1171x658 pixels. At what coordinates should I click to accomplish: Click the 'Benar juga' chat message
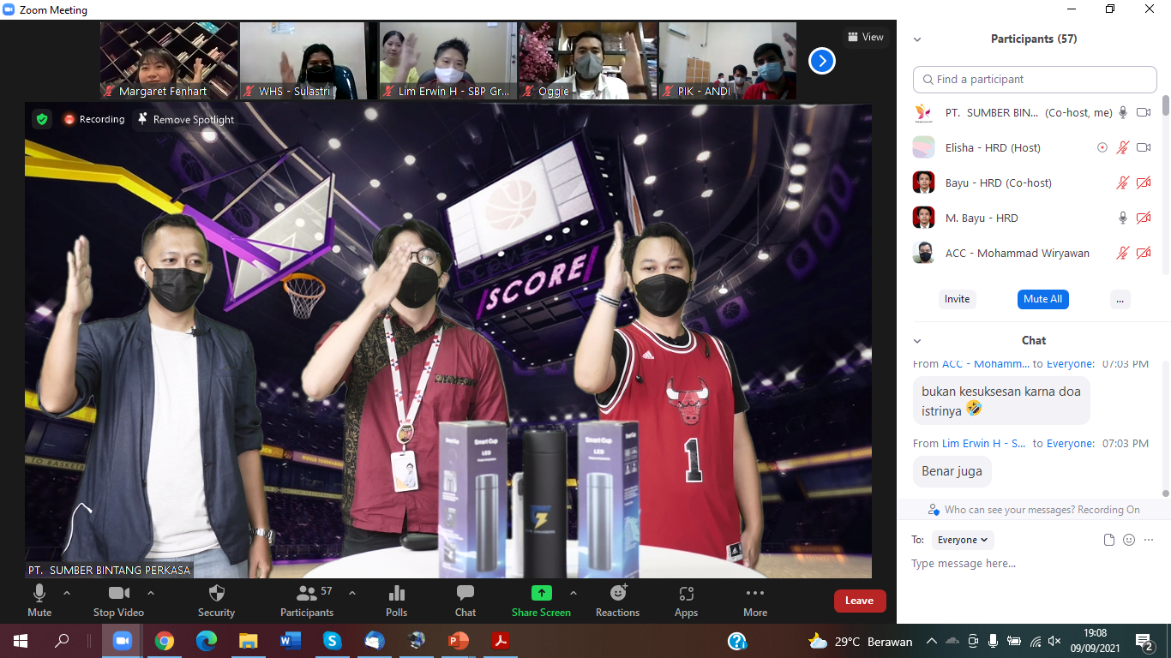pyautogui.click(x=952, y=471)
